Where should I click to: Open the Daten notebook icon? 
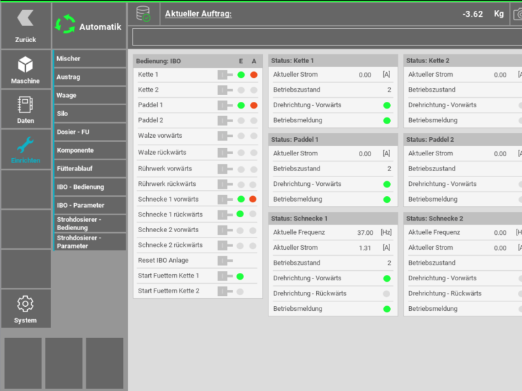(25, 105)
